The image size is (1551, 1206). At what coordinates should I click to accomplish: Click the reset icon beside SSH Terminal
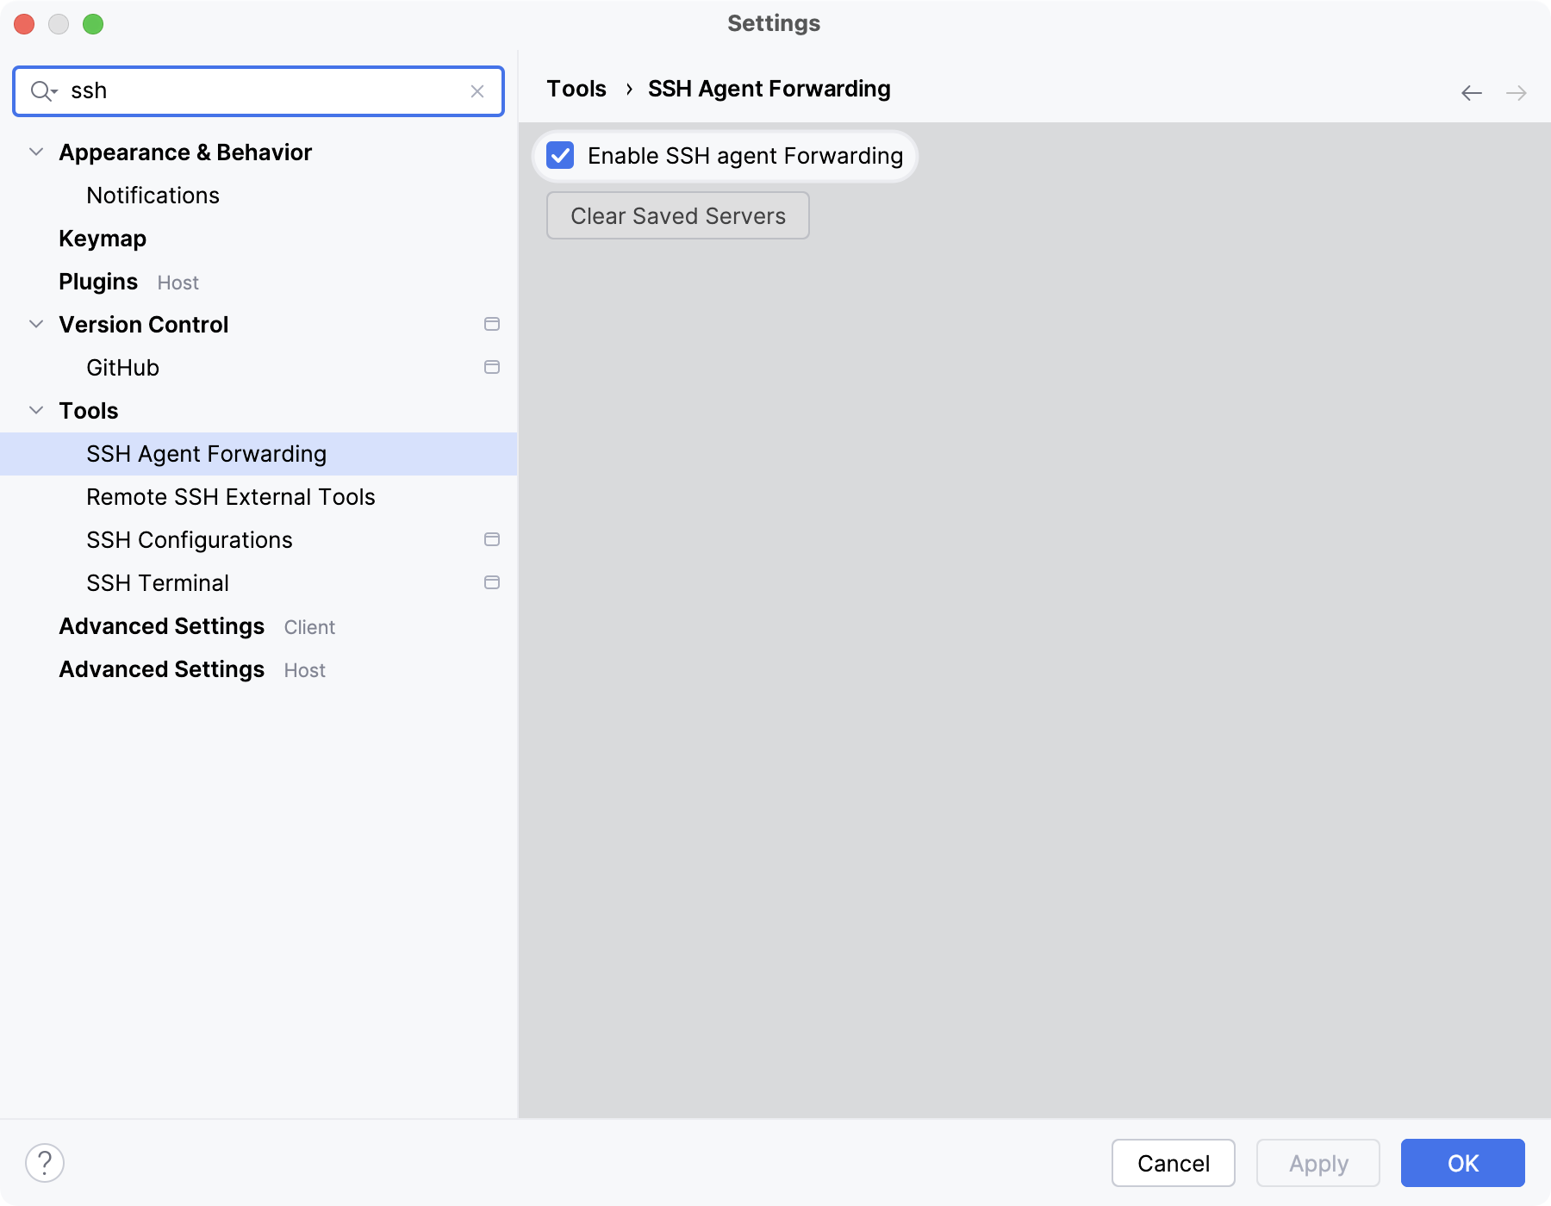[x=492, y=582]
